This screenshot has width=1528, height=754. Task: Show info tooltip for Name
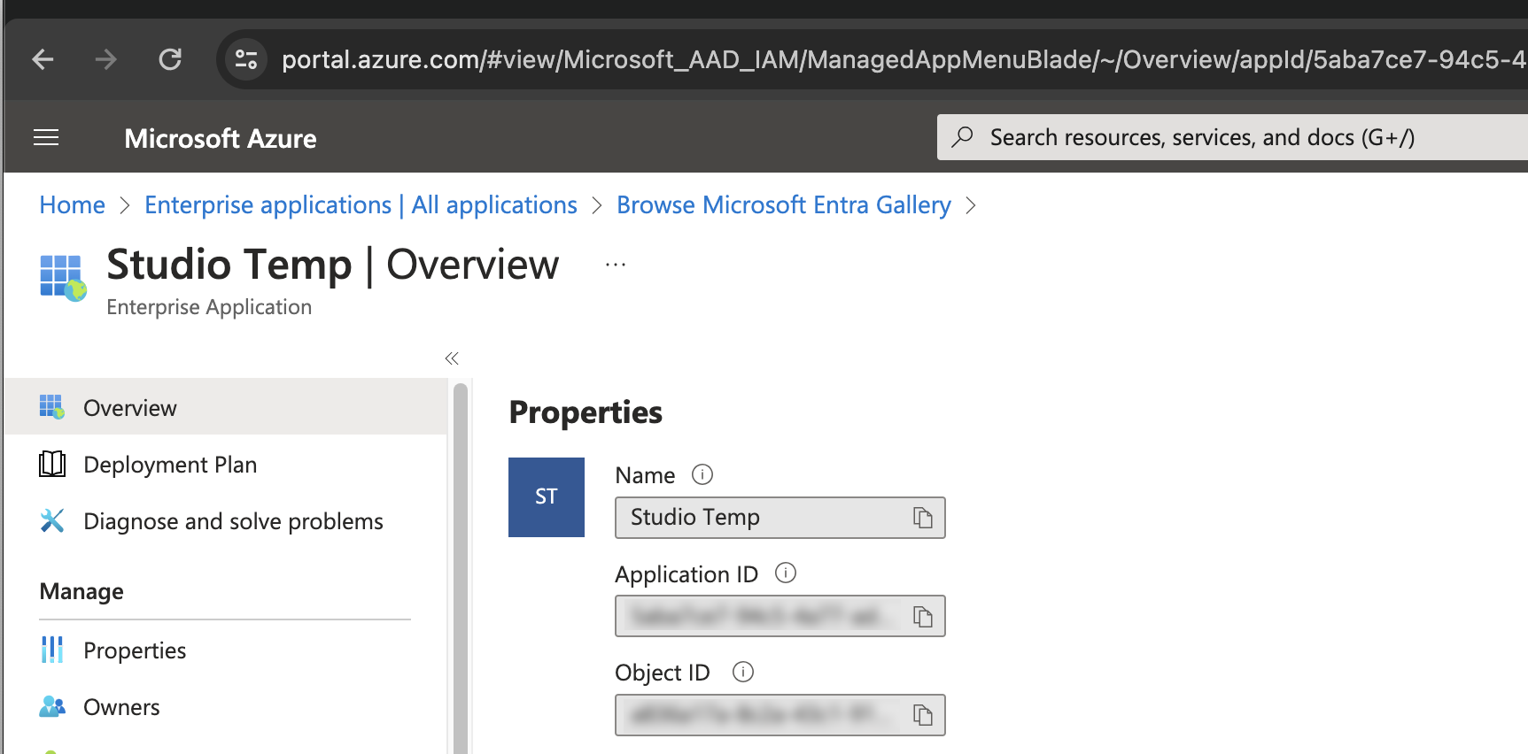[x=702, y=475]
